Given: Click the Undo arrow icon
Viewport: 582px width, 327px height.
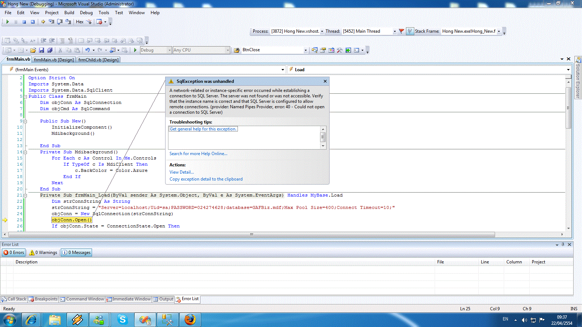Looking at the screenshot, I should coord(87,50).
